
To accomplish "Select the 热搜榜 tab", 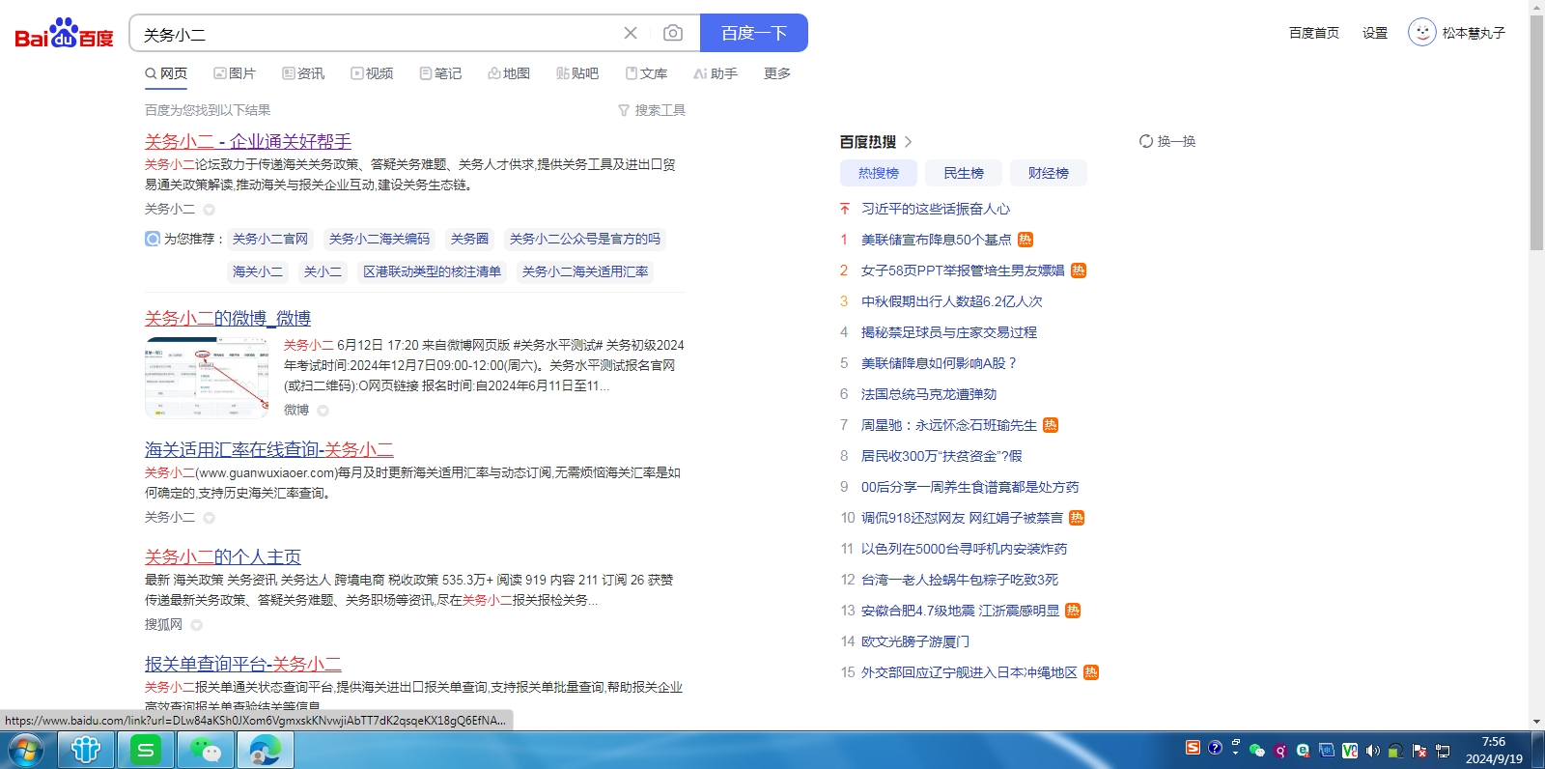I will coord(879,173).
